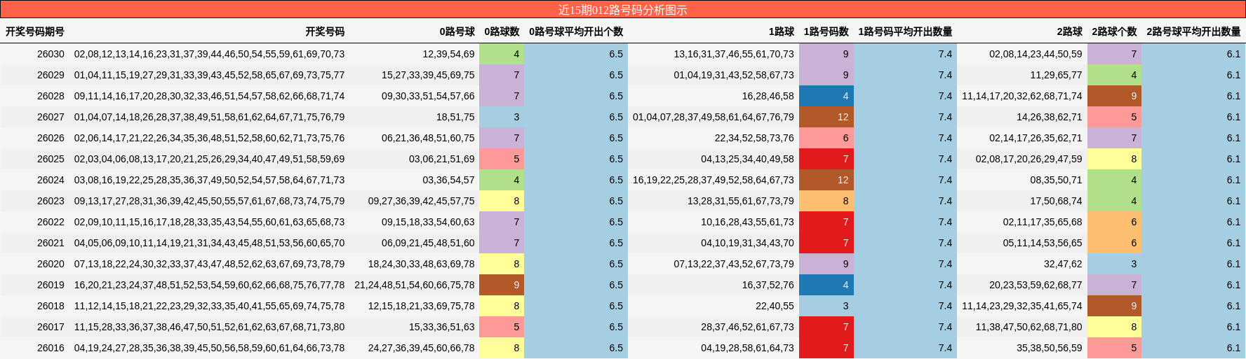Select the 开奖号码期号 column header
The height and width of the screenshot is (359, 1246).
point(35,31)
